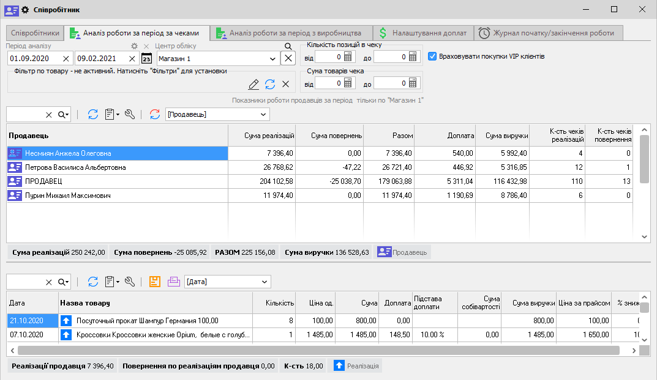Click the 'Реалізація' button at the bottom
Image resolution: width=657 pixels, height=380 pixels.
(x=356, y=366)
